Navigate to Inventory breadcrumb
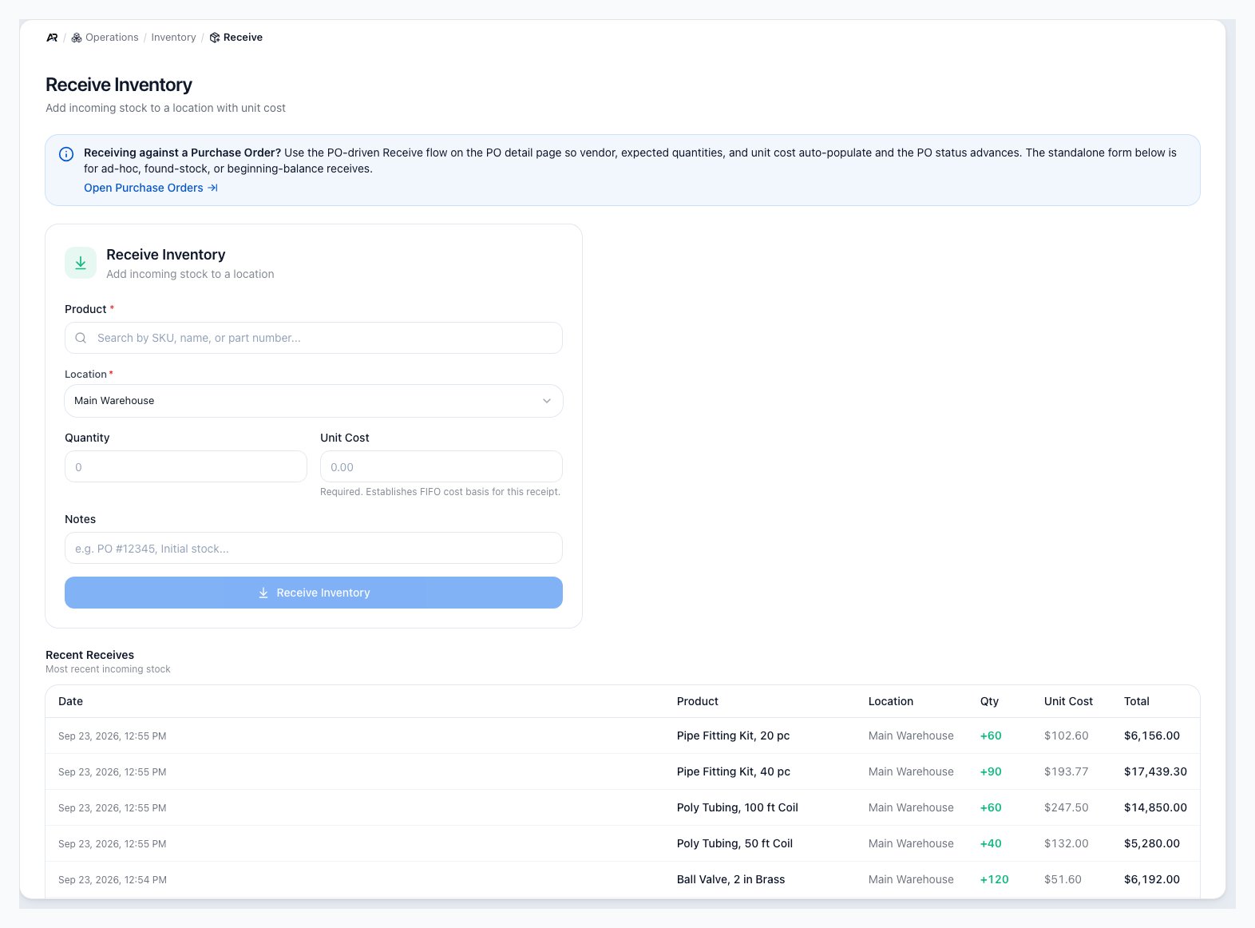The image size is (1255, 928). point(173,38)
